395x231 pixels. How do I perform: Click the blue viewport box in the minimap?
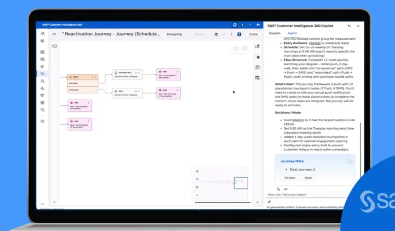(x=241, y=183)
